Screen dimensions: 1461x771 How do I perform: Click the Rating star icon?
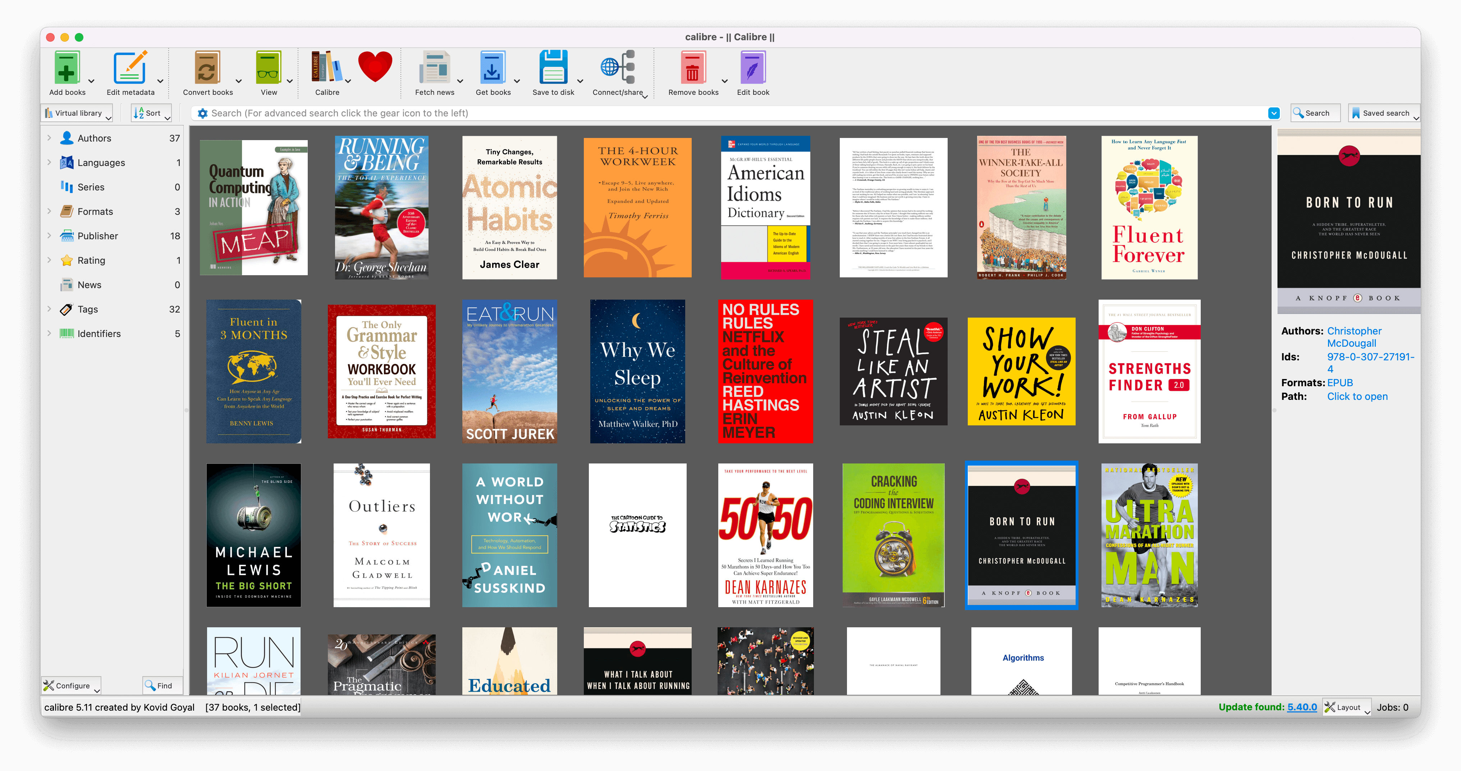click(67, 260)
